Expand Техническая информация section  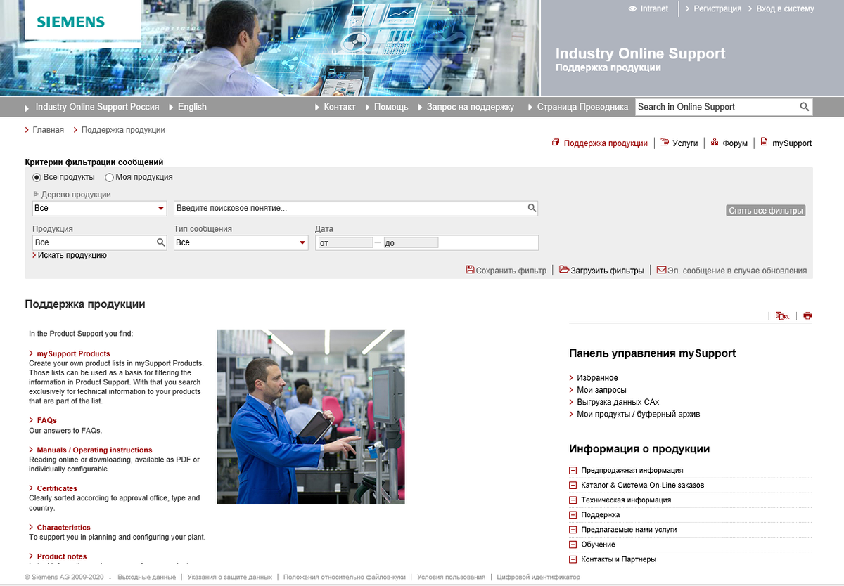573,500
